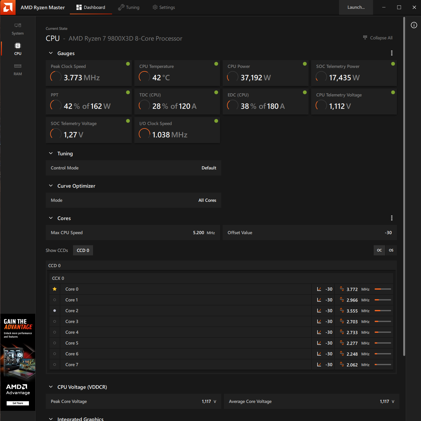Toggle PPT gauge green indicator
The image size is (421, 421).
click(128, 92)
